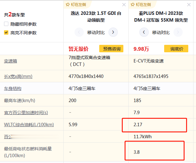Open the 变速箱 parameter link
196x163 pixels.
point(11,61)
